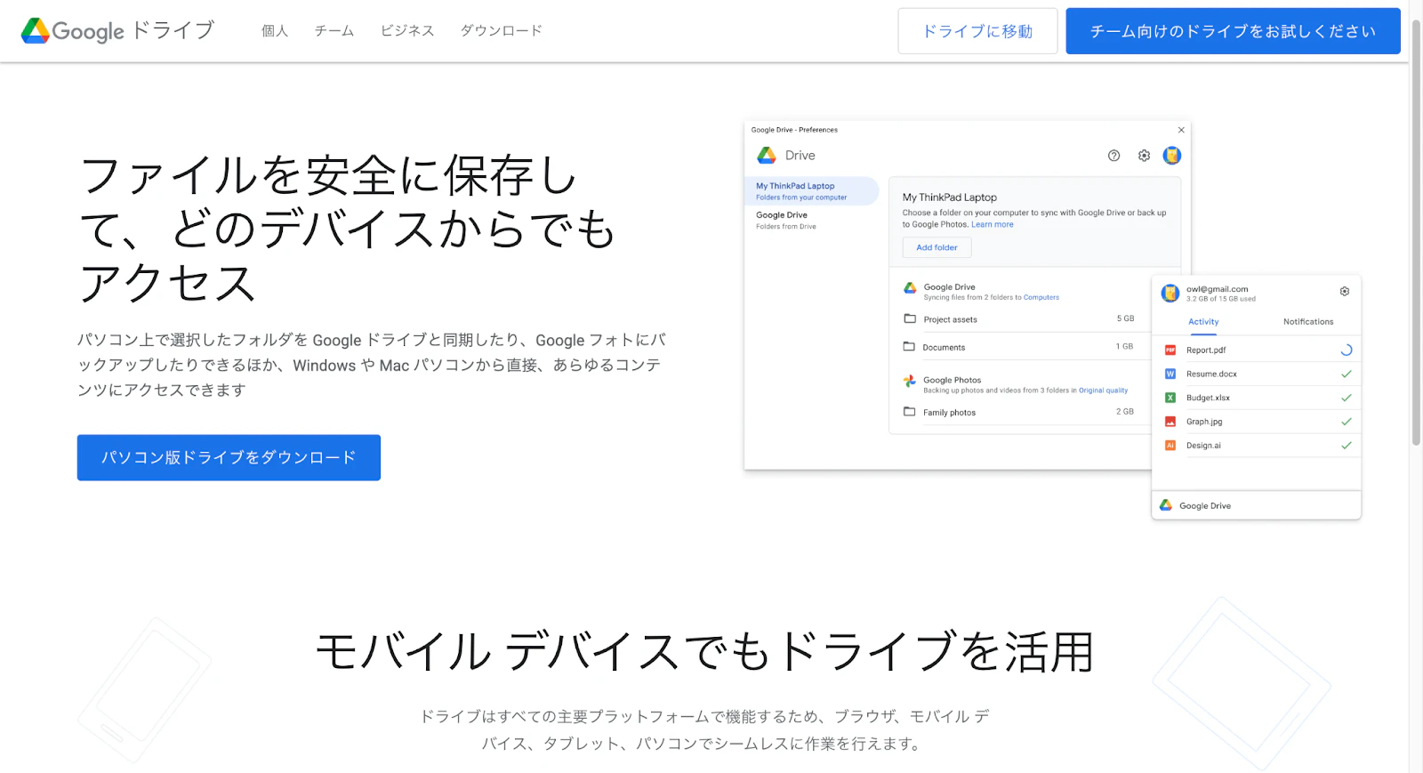Click the My ThinkPad Laptop panel heading

[x=949, y=197]
